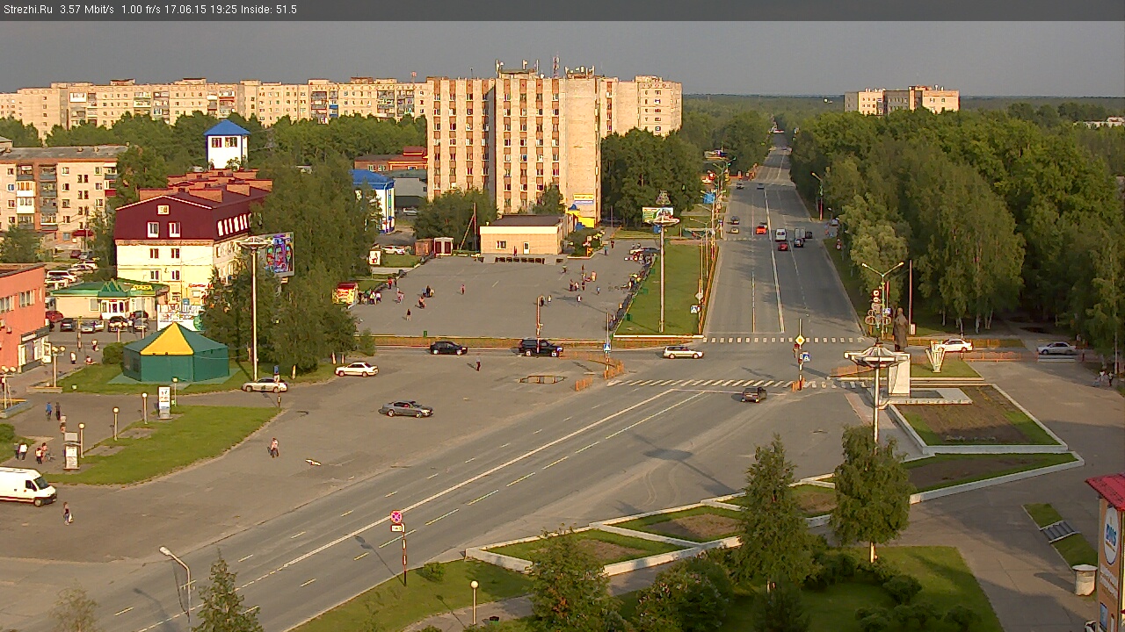Select the 3.57 Mbit/s bitrate readout
Image resolution: width=1125 pixels, height=632 pixels.
click(87, 10)
